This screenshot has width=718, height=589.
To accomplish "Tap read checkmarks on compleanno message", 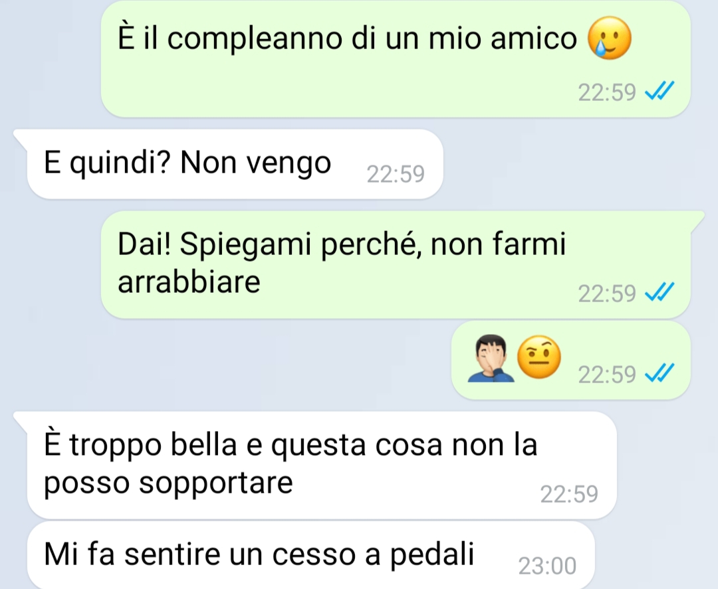I will coord(659,90).
